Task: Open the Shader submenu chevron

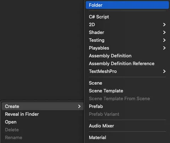Action: (x=164, y=32)
